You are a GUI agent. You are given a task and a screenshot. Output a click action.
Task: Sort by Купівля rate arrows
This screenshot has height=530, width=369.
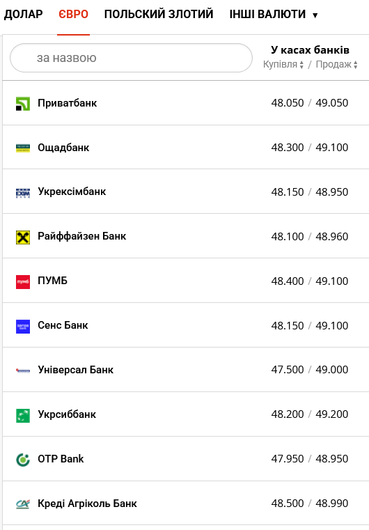click(301, 65)
